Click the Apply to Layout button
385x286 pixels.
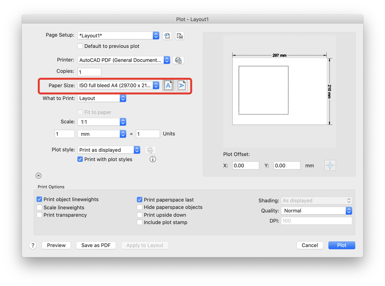pos(145,245)
